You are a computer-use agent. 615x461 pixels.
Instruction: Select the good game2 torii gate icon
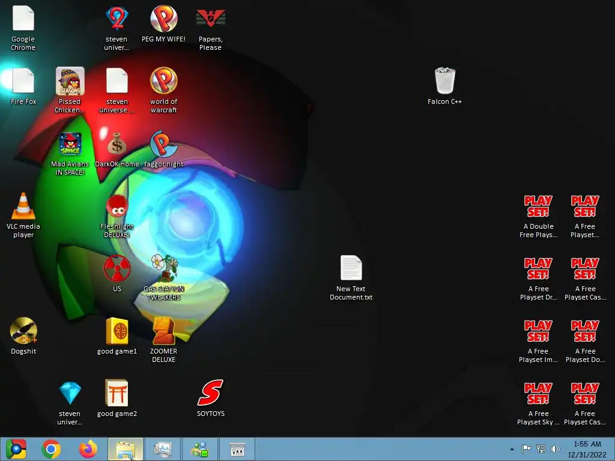[x=117, y=393]
